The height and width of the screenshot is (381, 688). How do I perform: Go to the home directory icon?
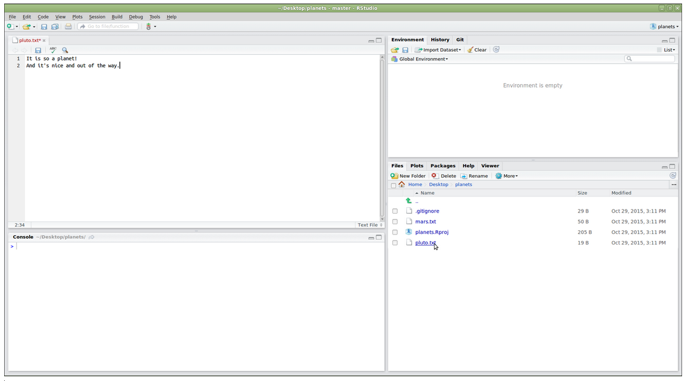(x=402, y=185)
